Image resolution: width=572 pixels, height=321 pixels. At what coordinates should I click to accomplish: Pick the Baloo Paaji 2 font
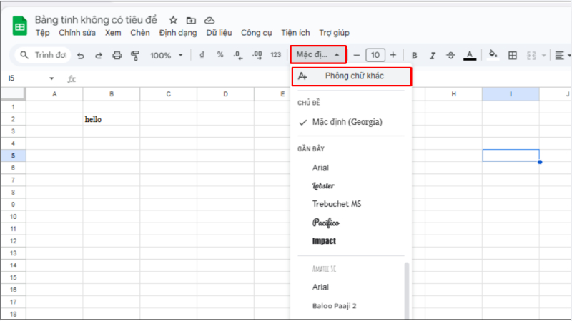click(x=334, y=306)
